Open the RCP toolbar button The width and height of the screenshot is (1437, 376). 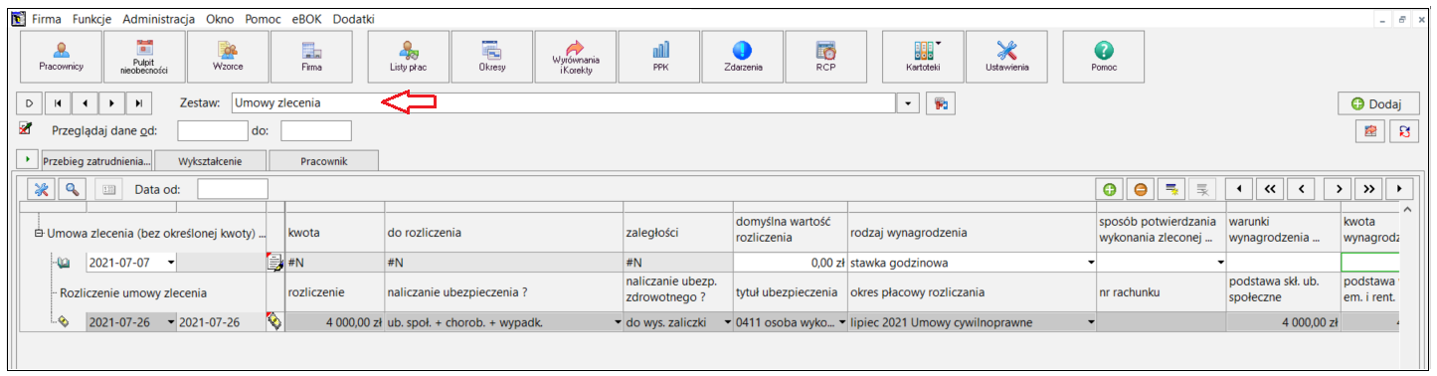coord(825,56)
